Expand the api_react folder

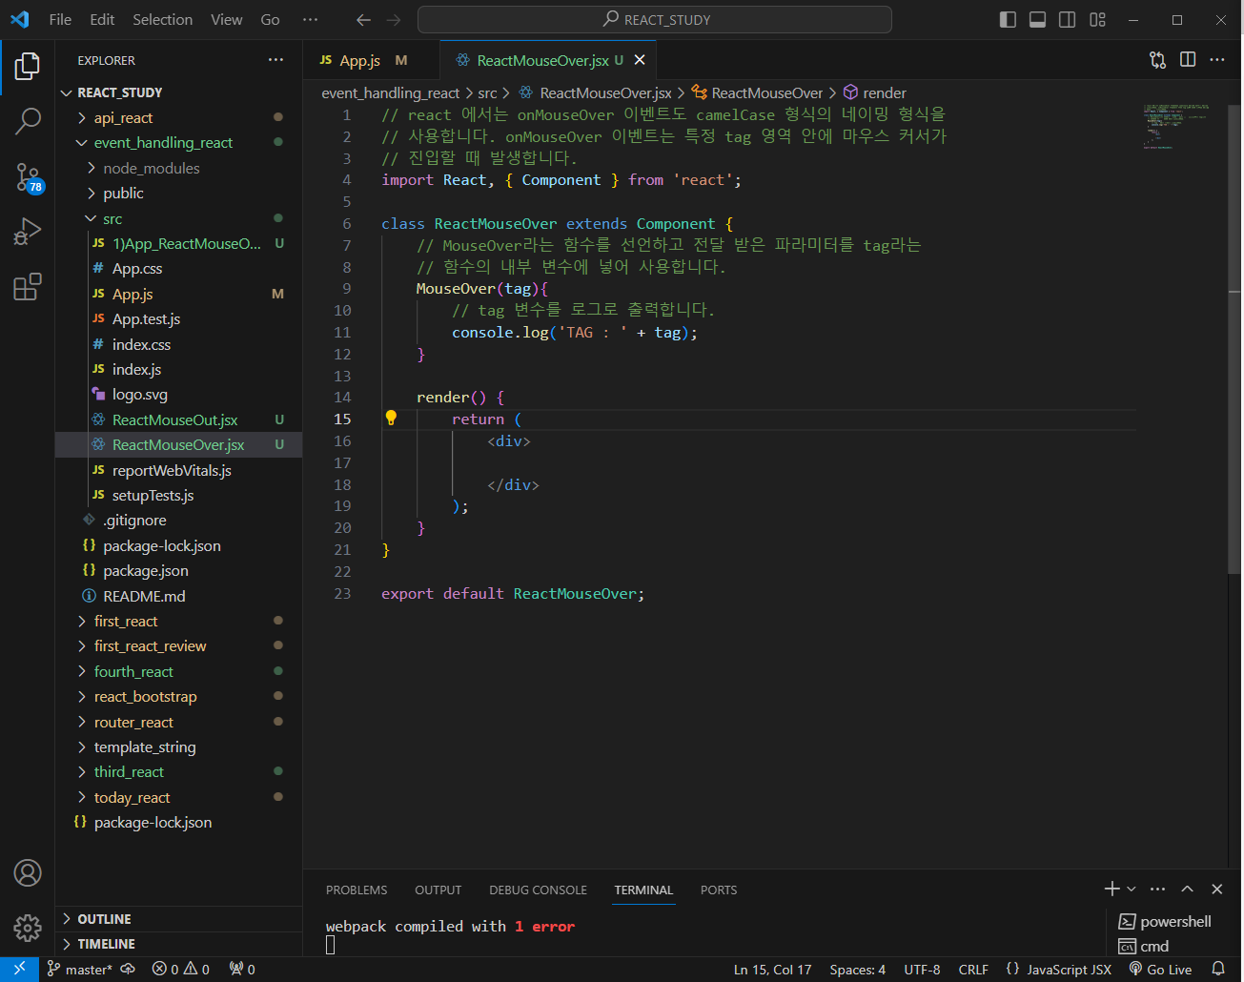click(x=178, y=117)
